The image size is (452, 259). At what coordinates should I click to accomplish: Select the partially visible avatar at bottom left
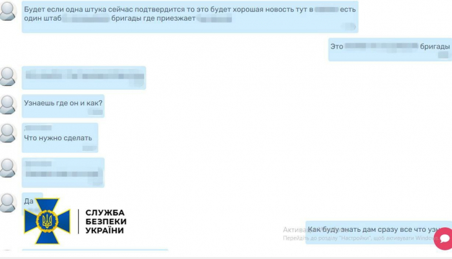point(8,253)
